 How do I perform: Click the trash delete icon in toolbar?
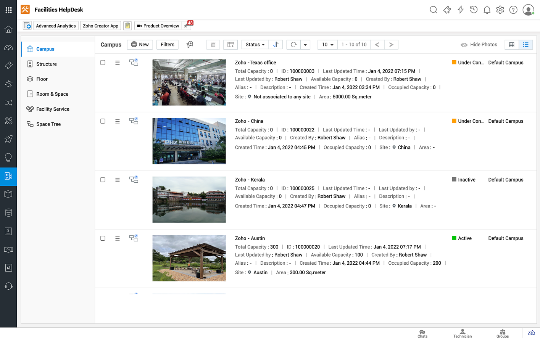213,45
